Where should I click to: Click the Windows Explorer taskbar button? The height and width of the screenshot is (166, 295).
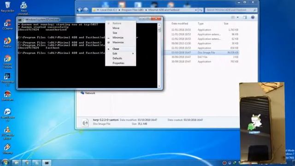pos(17,163)
